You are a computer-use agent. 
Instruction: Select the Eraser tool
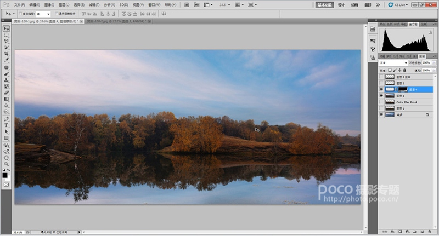6,93
